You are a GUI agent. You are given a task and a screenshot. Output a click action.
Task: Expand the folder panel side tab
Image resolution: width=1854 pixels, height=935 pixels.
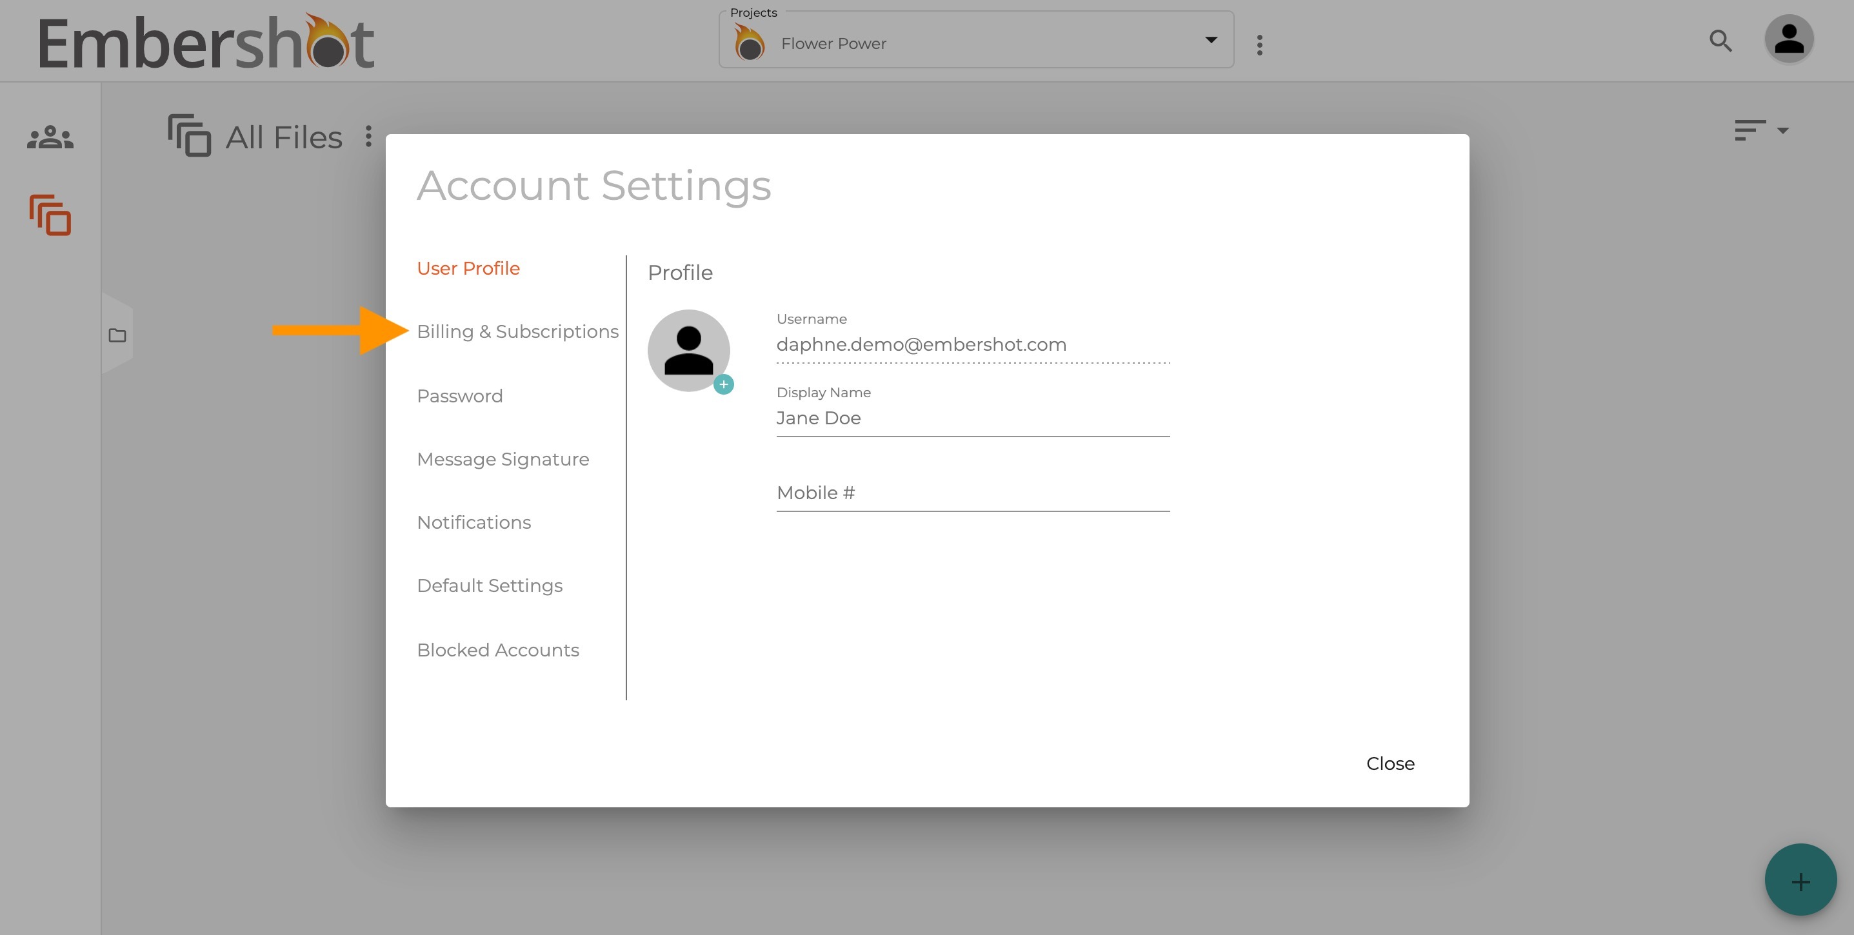pos(117,335)
